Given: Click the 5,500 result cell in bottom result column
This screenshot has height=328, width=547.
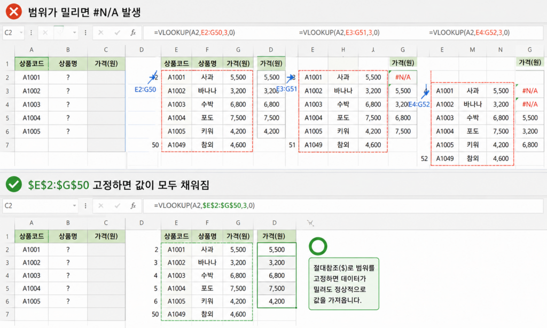Looking at the screenshot, I should 277,250.
